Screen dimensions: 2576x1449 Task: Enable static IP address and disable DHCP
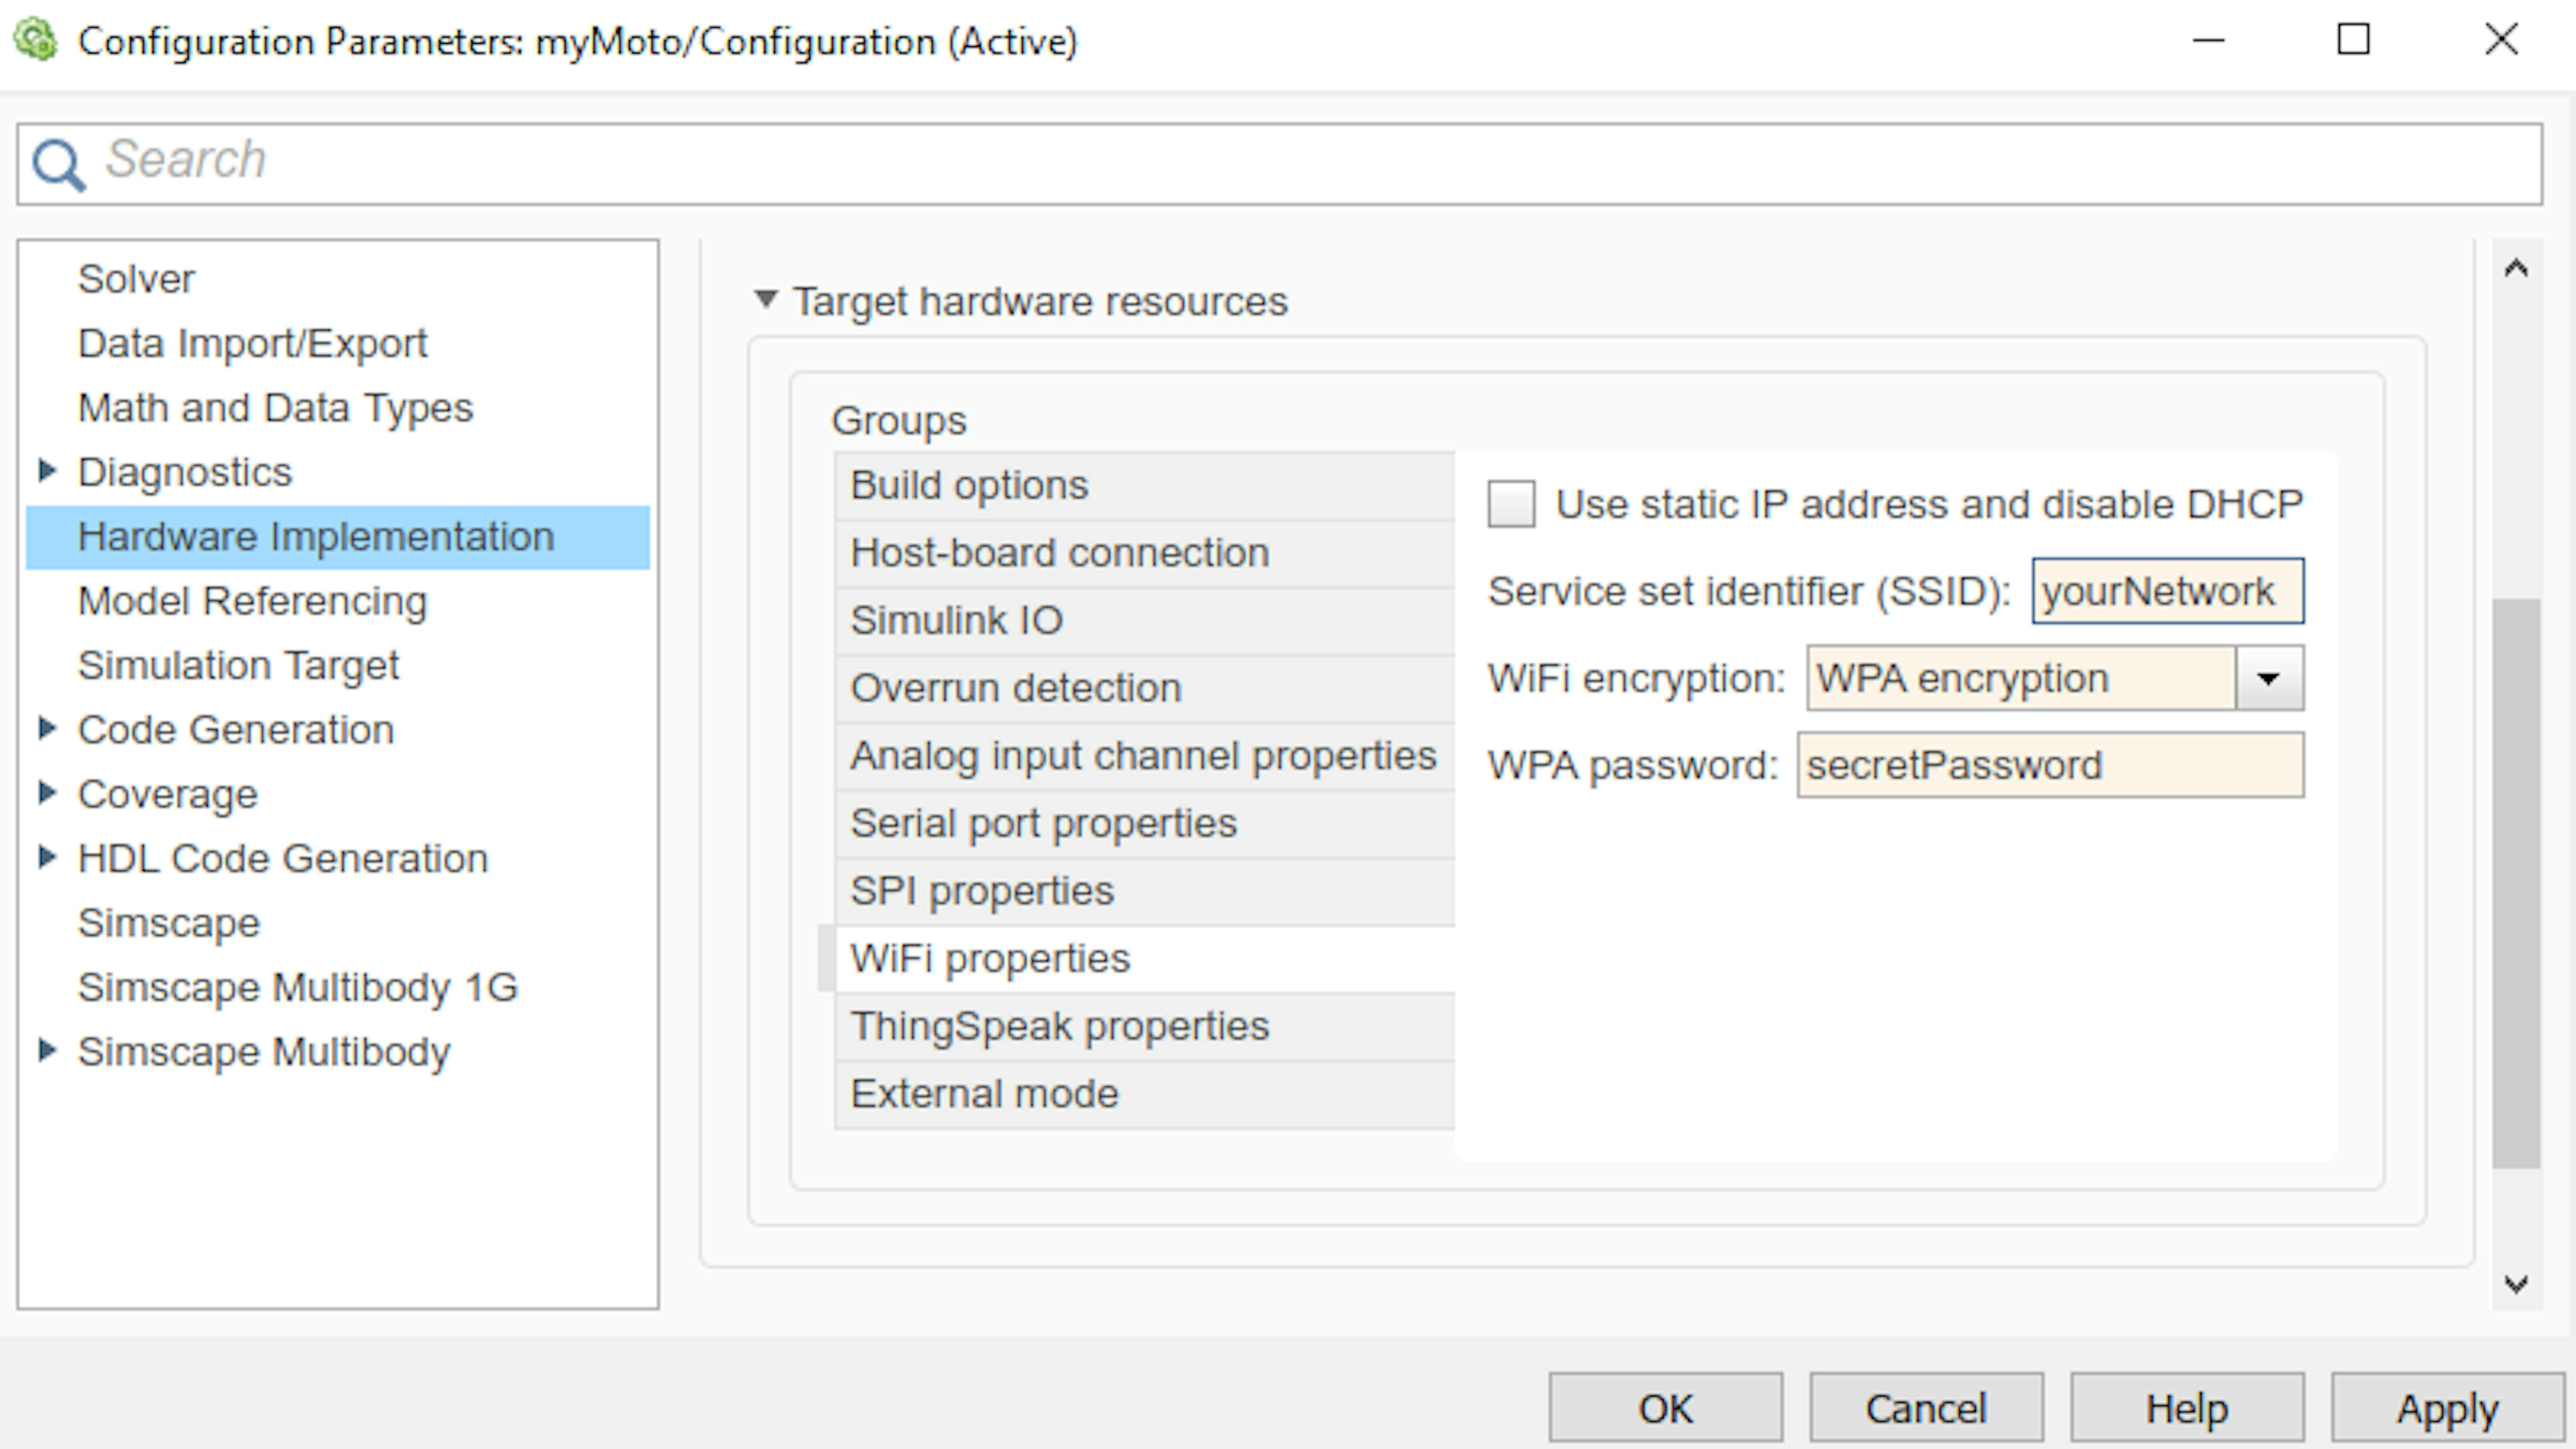coord(1511,503)
